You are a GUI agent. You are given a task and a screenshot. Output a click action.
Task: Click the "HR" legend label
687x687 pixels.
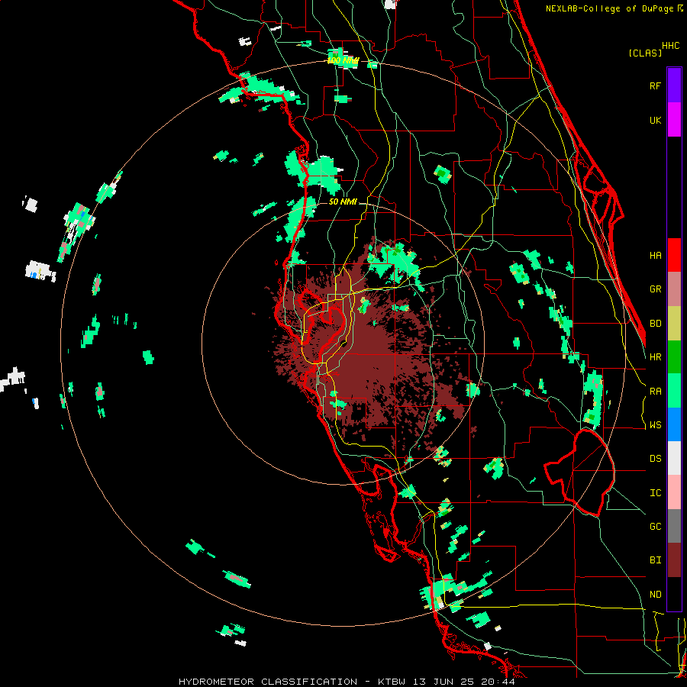(655, 357)
